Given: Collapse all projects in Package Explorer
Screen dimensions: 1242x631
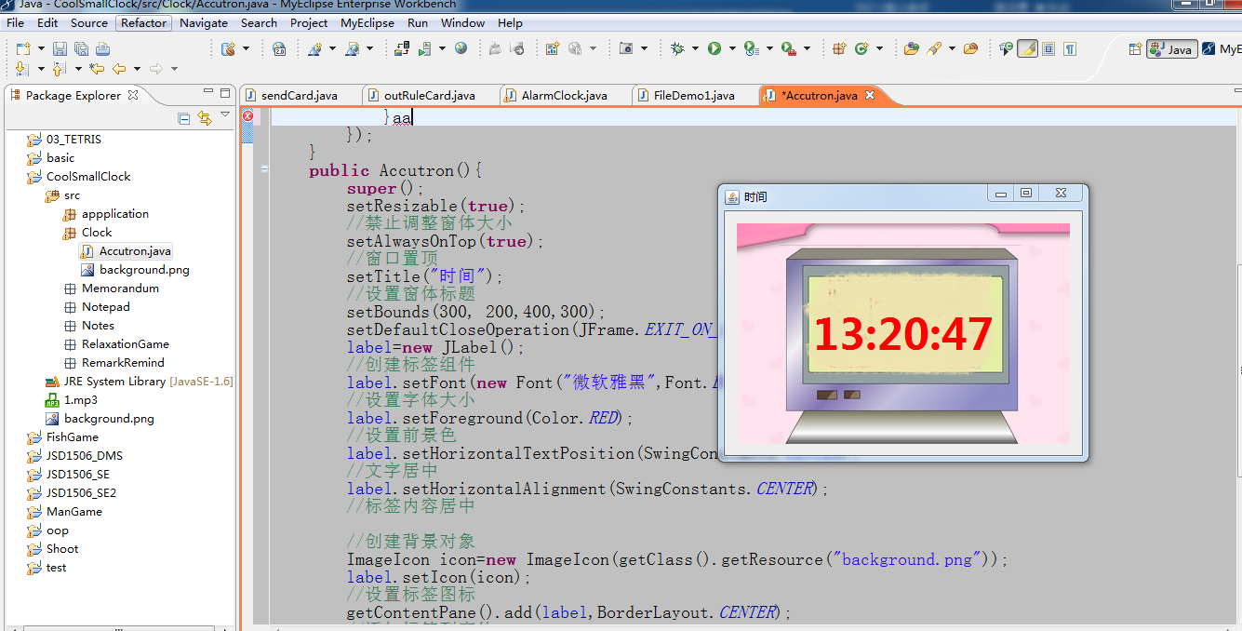Looking at the screenshot, I should coord(183,118).
